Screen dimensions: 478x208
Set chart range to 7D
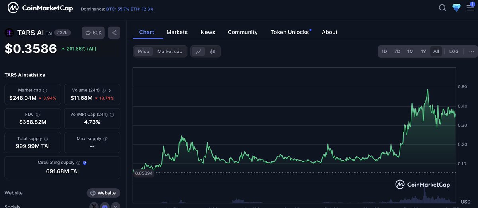(x=397, y=51)
